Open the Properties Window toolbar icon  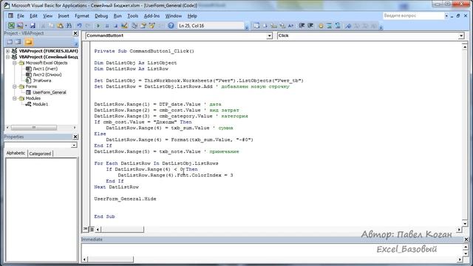143,26
